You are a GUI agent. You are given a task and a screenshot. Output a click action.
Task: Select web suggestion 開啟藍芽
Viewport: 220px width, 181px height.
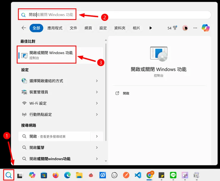[x=54, y=148]
